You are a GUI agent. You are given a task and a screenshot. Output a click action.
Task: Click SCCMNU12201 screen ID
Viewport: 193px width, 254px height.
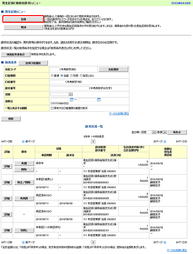[181, 3]
